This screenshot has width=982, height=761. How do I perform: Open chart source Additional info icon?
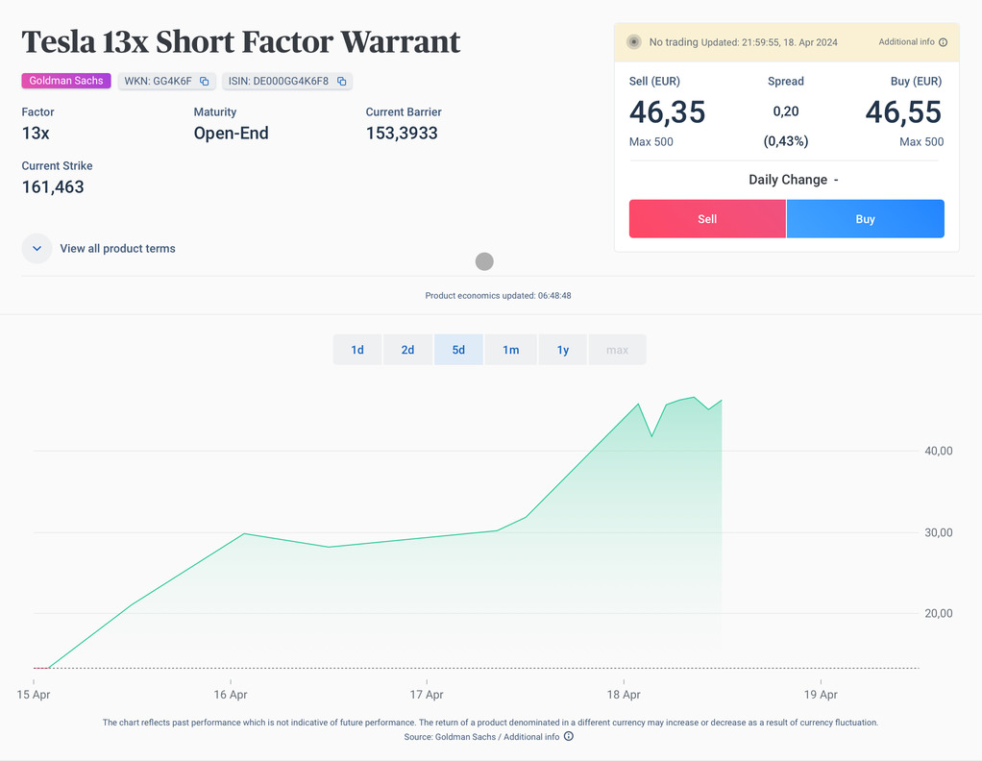tap(569, 737)
